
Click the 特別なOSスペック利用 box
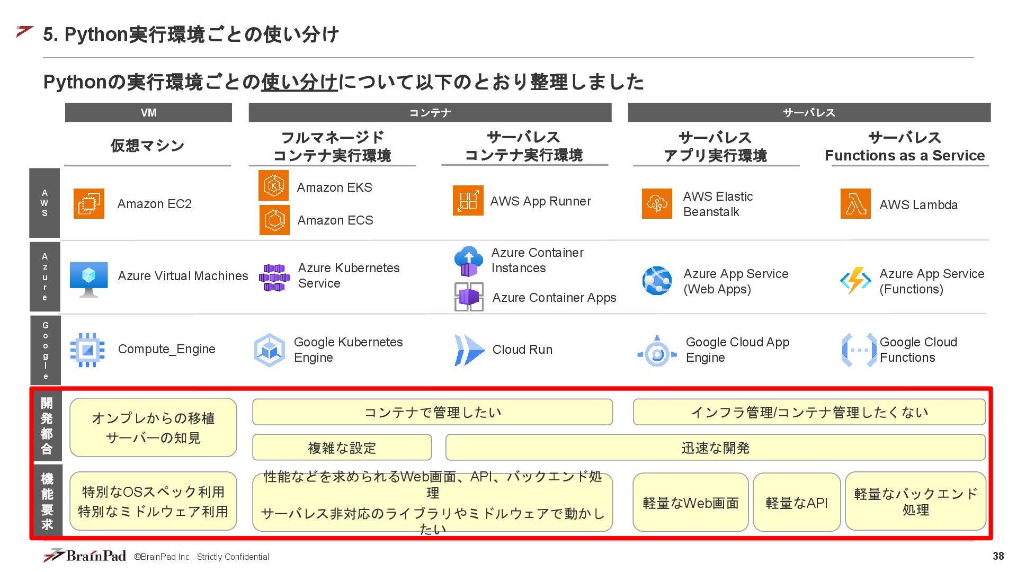pos(153,501)
